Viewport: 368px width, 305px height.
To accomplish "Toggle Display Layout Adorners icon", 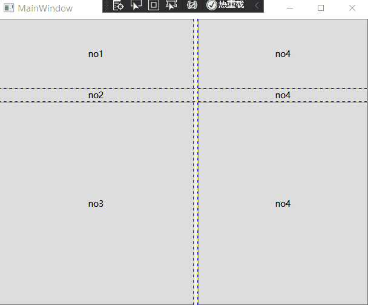I will 154,5.
